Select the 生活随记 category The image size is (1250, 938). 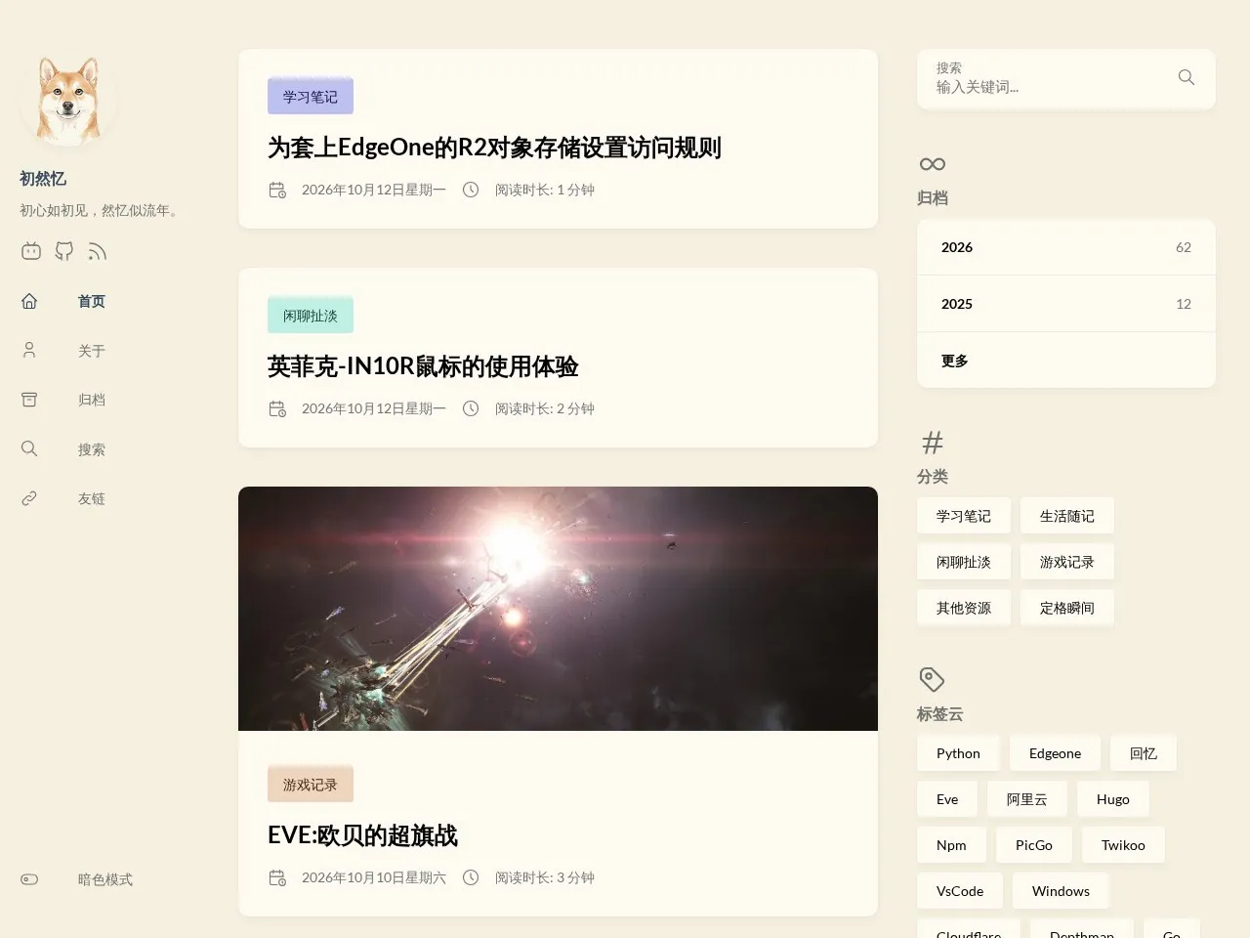point(1067,516)
